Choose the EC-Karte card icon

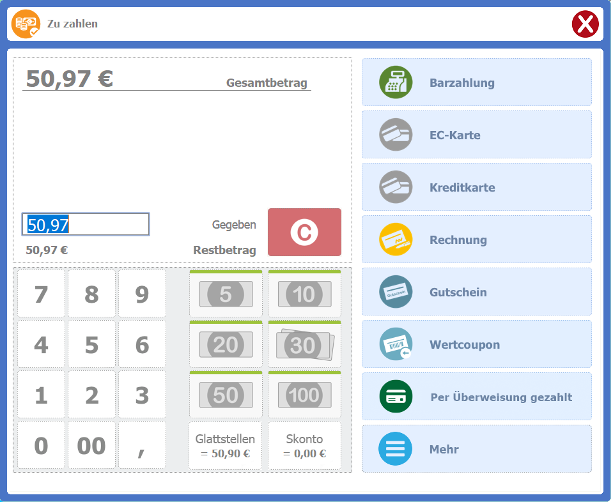point(396,135)
